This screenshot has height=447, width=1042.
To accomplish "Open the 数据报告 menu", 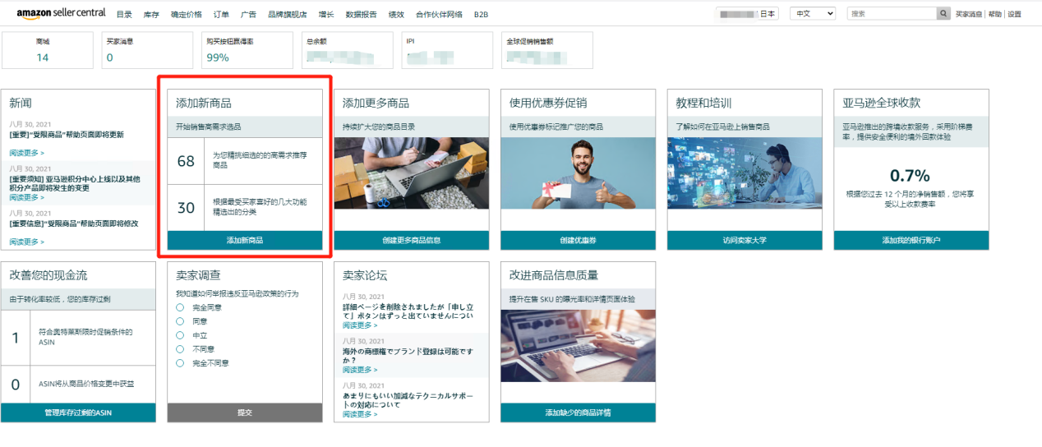I will (362, 15).
